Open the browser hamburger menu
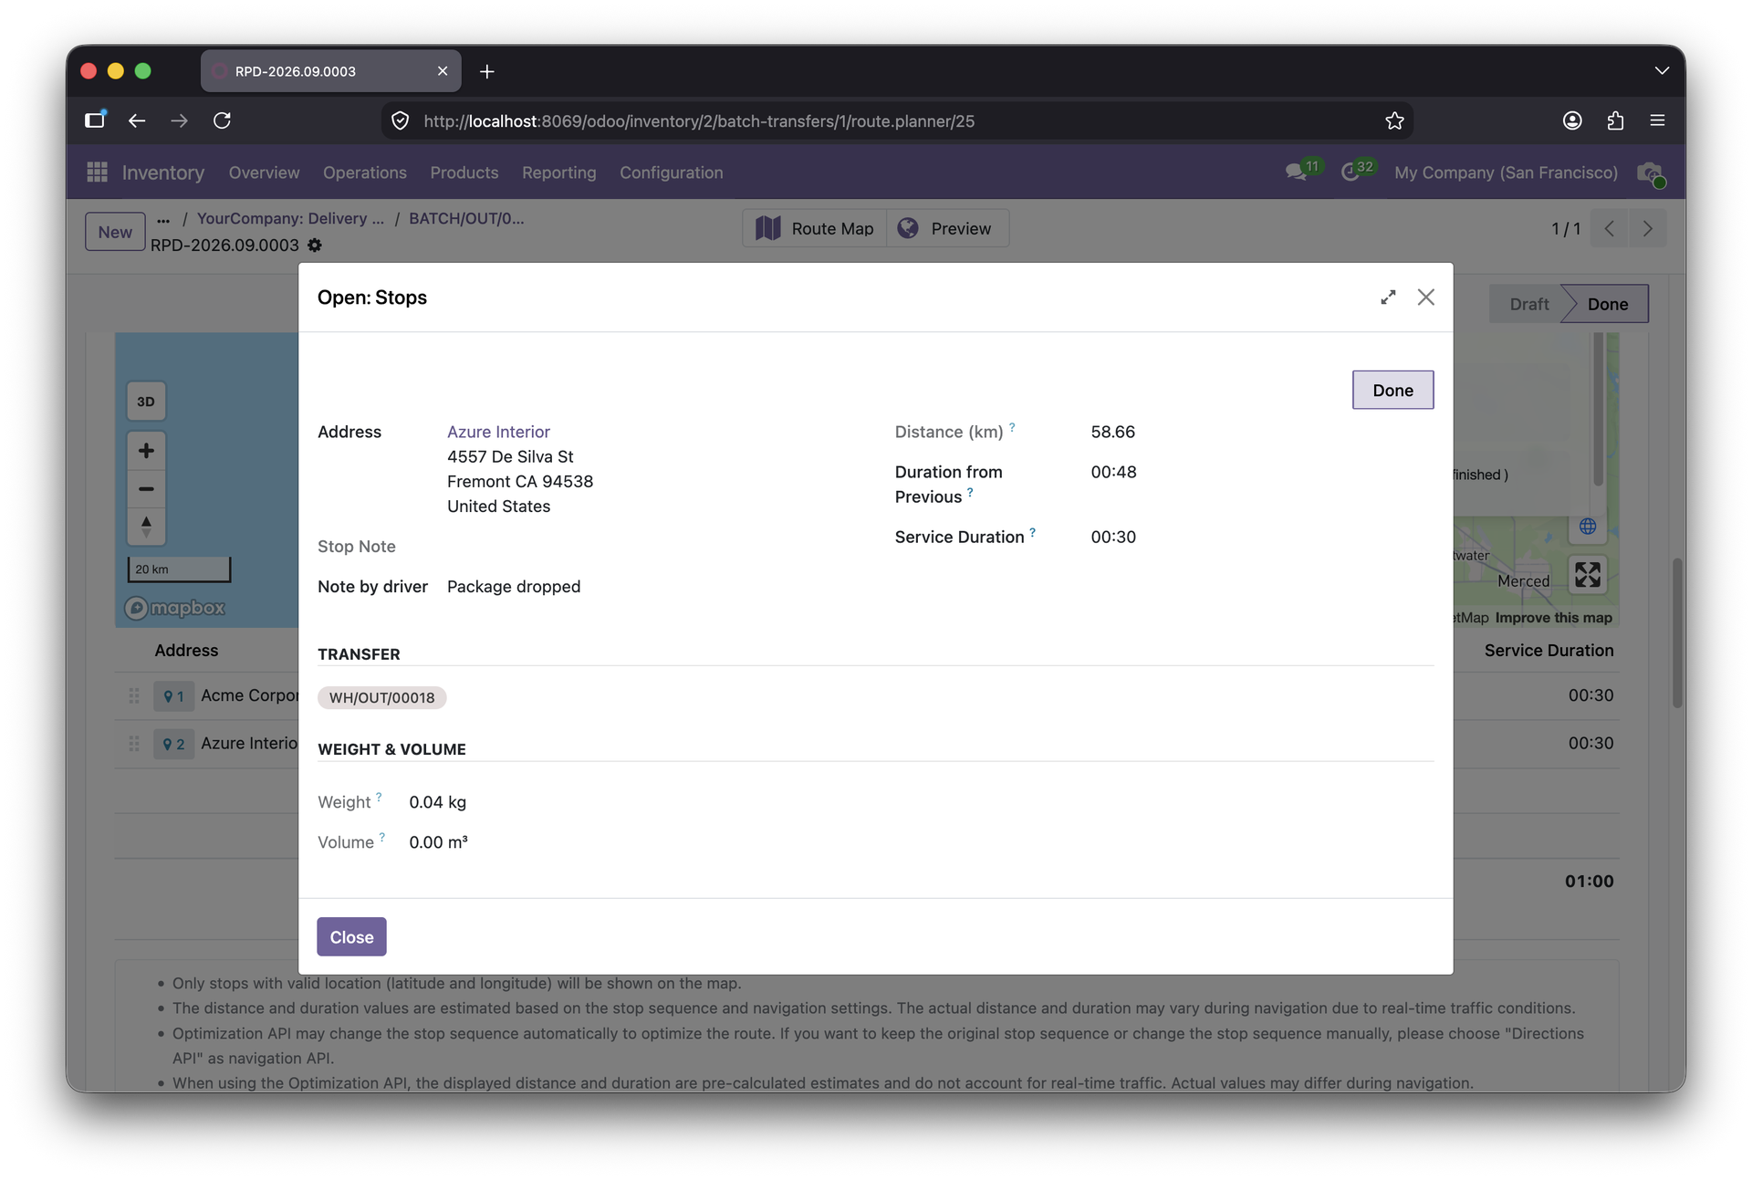The image size is (1752, 1180). click(x=1658, y=120)
